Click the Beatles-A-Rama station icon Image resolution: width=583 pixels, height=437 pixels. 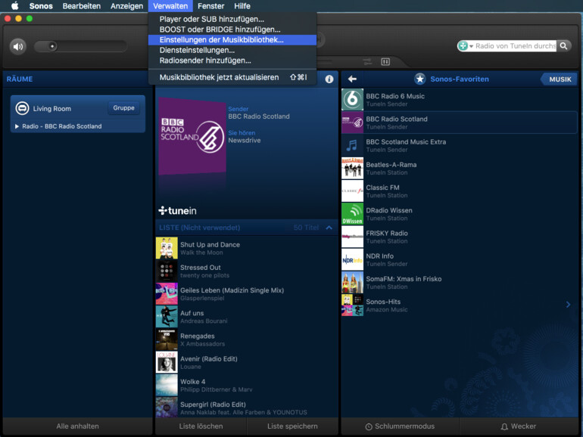(x=352, y=168)
